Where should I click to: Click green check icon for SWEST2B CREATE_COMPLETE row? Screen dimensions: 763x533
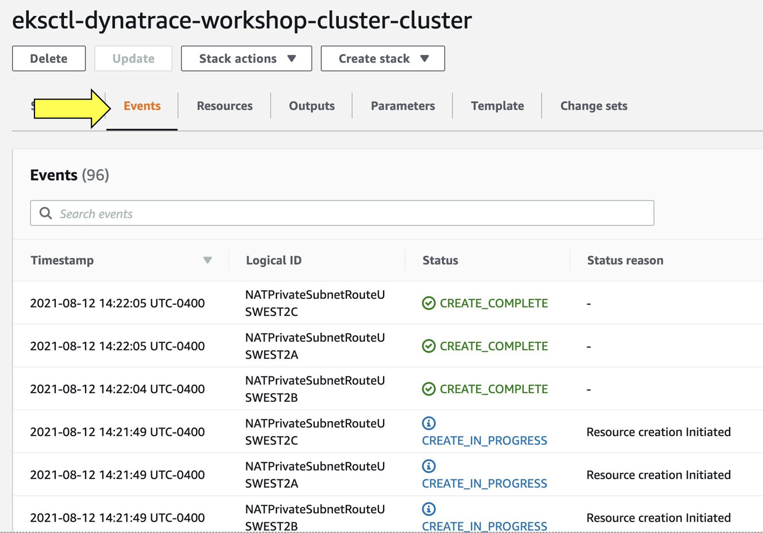tap(429, 389)
